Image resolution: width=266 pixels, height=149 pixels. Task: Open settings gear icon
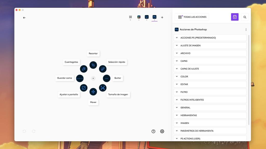coord(162,131)
